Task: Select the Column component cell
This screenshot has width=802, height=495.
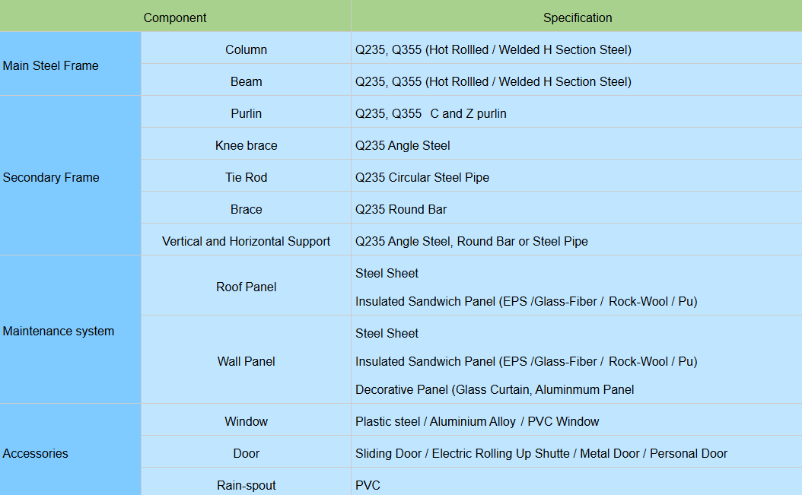Action: click(x=246, y=49)
